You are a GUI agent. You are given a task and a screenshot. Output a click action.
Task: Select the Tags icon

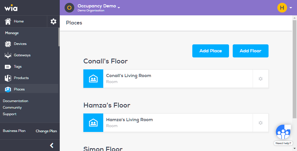[8, 67]
